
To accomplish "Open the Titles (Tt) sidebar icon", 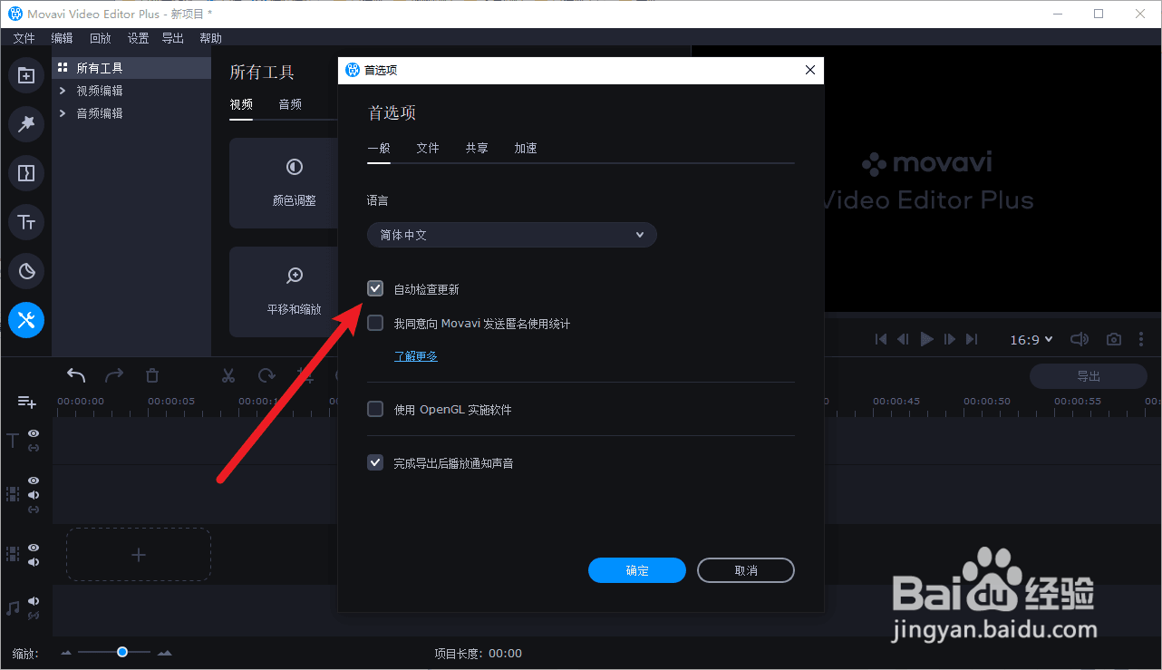I will 26,222.
